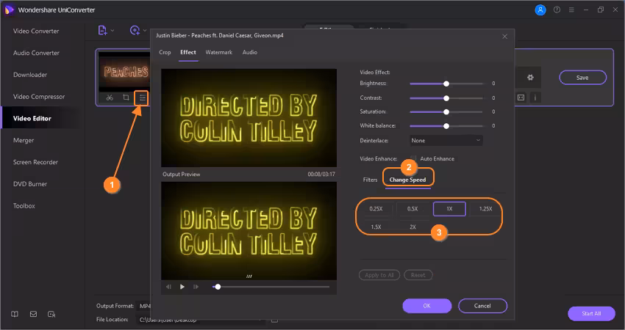Switch to the Filters tab
This screenshot has height=330, width=625.
(x=370, y=180)
